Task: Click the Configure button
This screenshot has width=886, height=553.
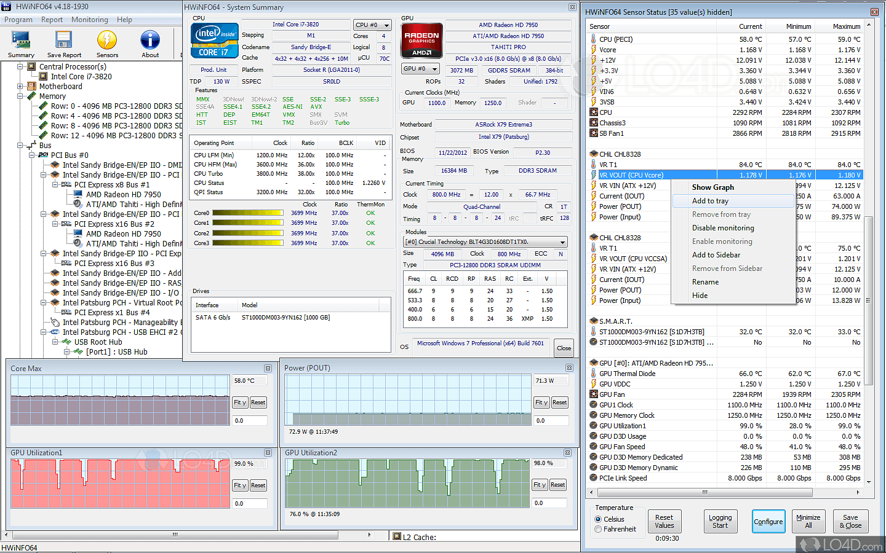Action: pos(768,522)
